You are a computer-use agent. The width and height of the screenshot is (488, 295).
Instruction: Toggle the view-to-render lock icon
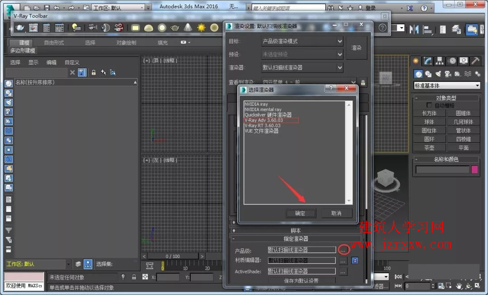[x=363, y=82]
